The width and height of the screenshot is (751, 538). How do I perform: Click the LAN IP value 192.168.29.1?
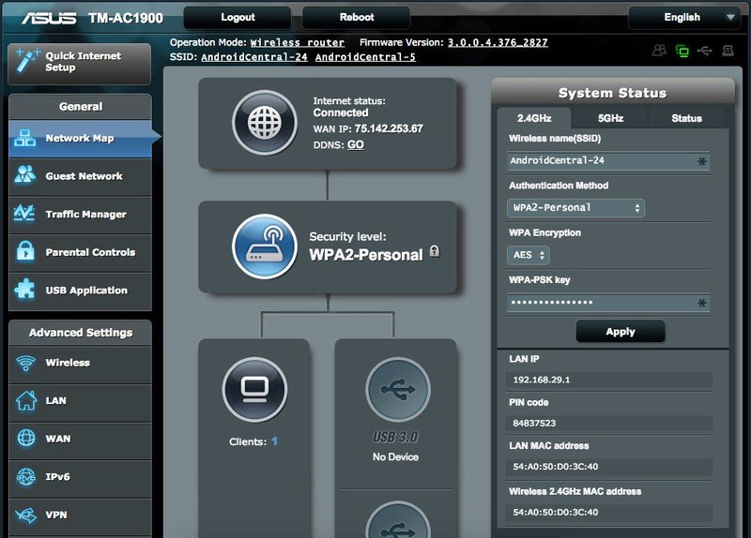[542, 380]
